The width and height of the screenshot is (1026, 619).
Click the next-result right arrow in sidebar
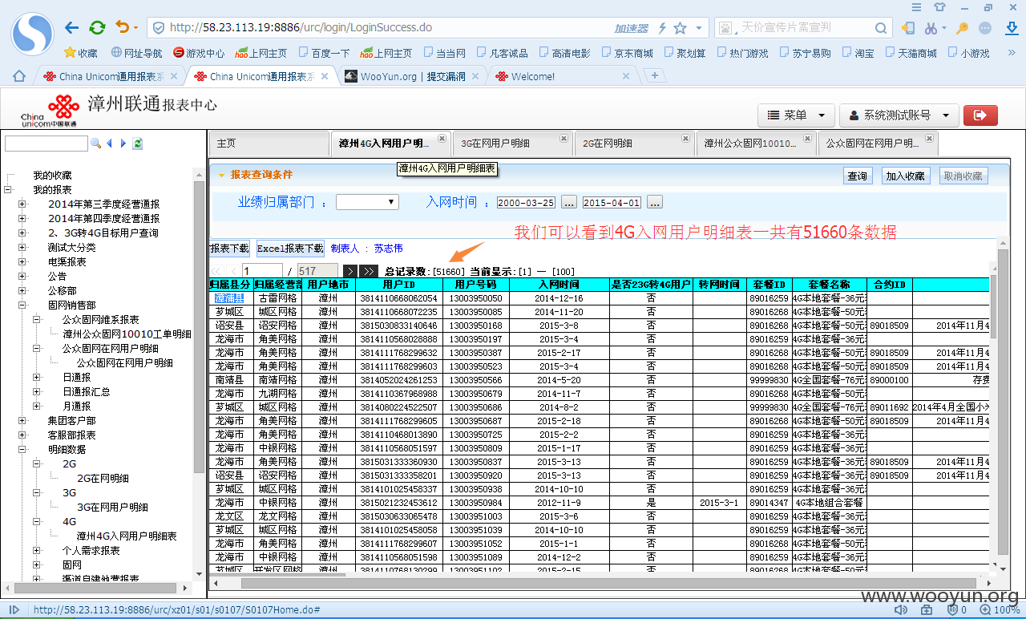[123, 144]
